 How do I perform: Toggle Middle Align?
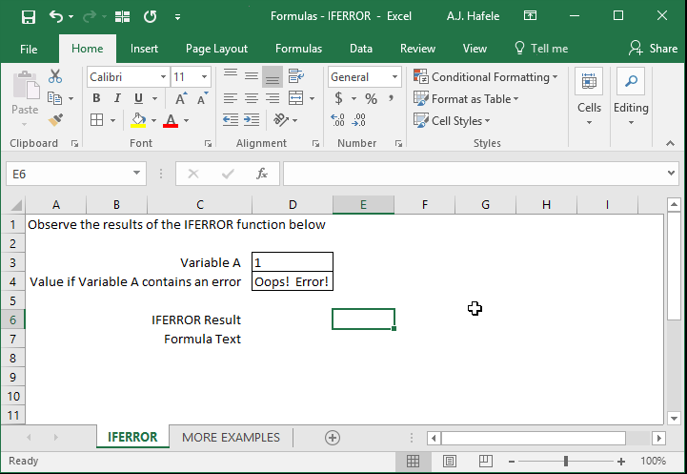(252, 76)
